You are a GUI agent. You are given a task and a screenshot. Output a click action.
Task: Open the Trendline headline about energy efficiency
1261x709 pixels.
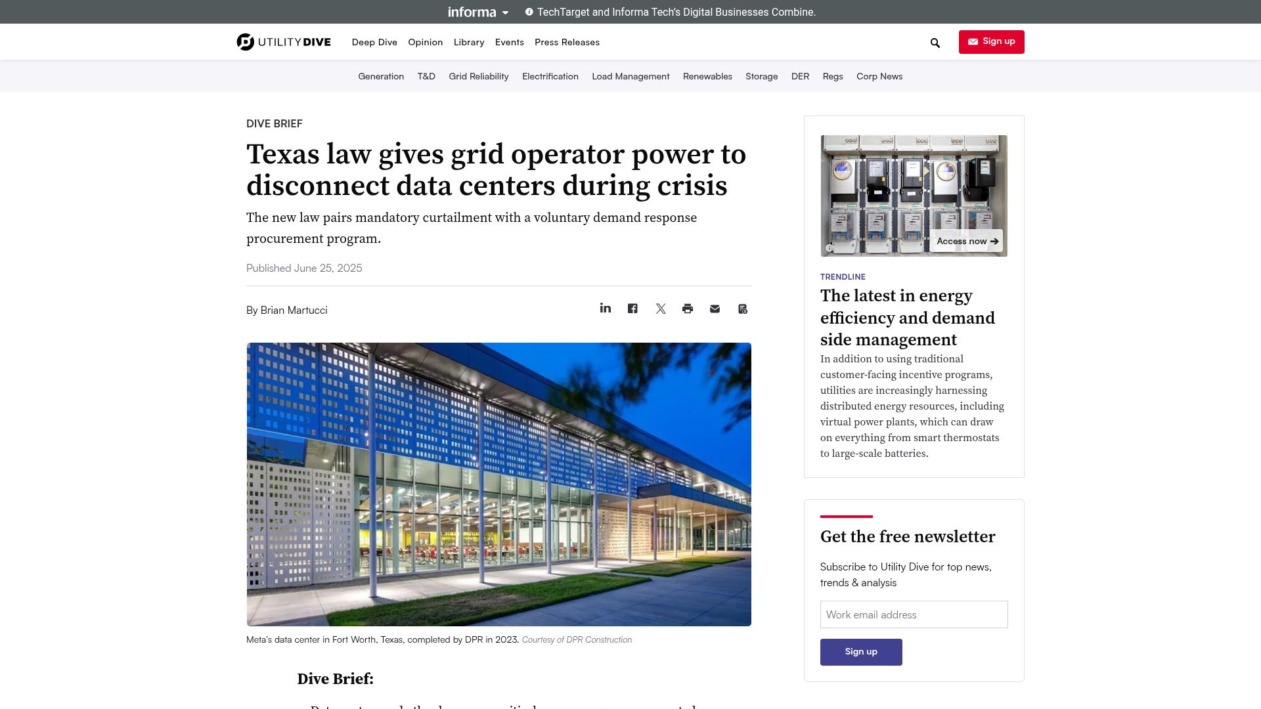(908, 318)
